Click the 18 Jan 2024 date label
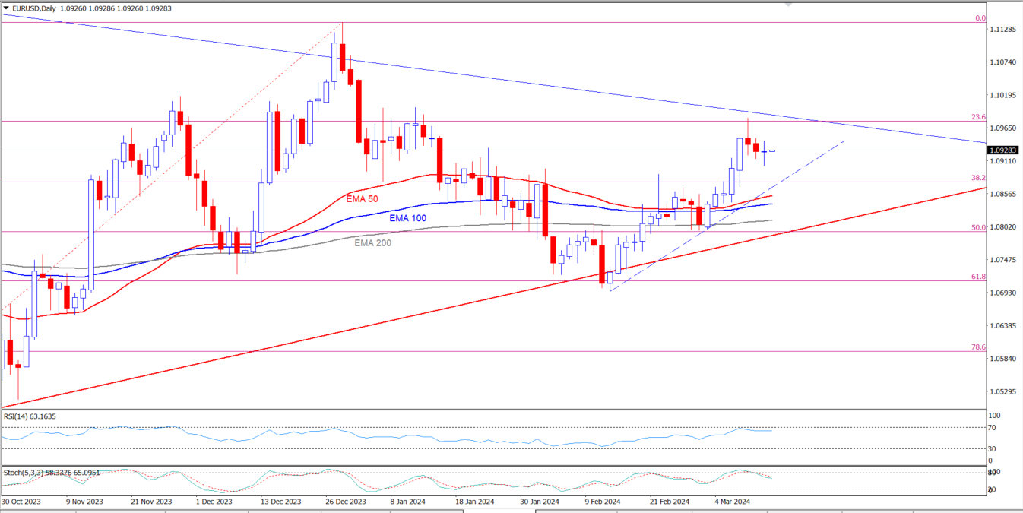 [476, 502]
